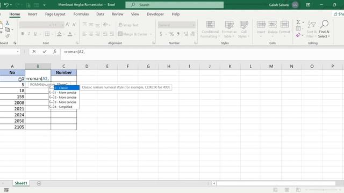The image size is (344, 193).
Task: Click the Borders icon
Action: click(x=47, y=34)
